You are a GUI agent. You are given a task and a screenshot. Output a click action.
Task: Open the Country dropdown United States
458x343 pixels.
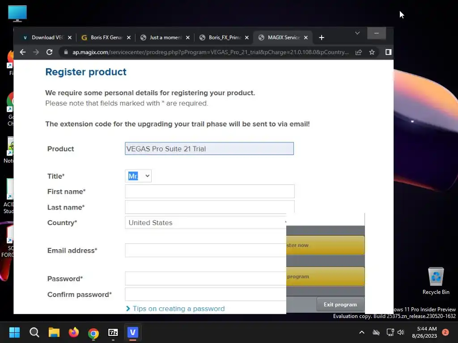[206, 222]
